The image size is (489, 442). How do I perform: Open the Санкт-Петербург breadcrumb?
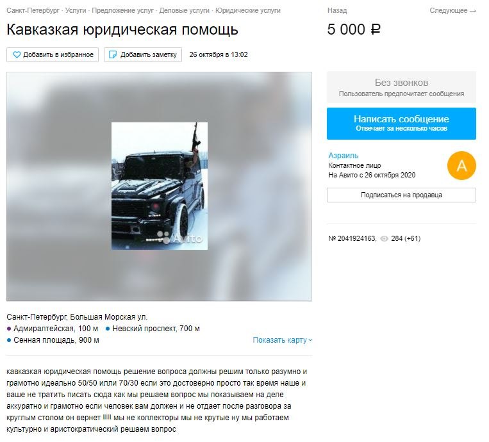(x=33, y=11)
